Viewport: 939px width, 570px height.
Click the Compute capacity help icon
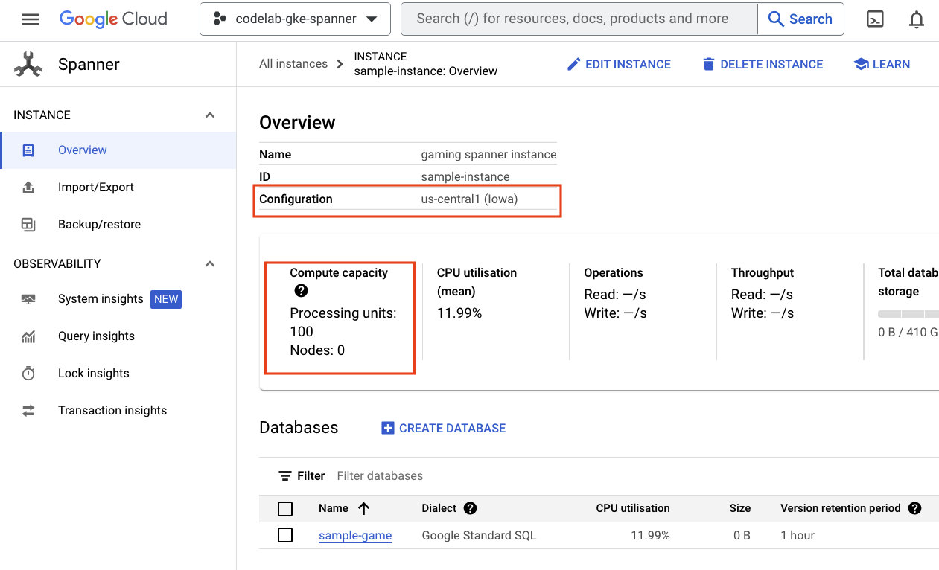[301, 291]
